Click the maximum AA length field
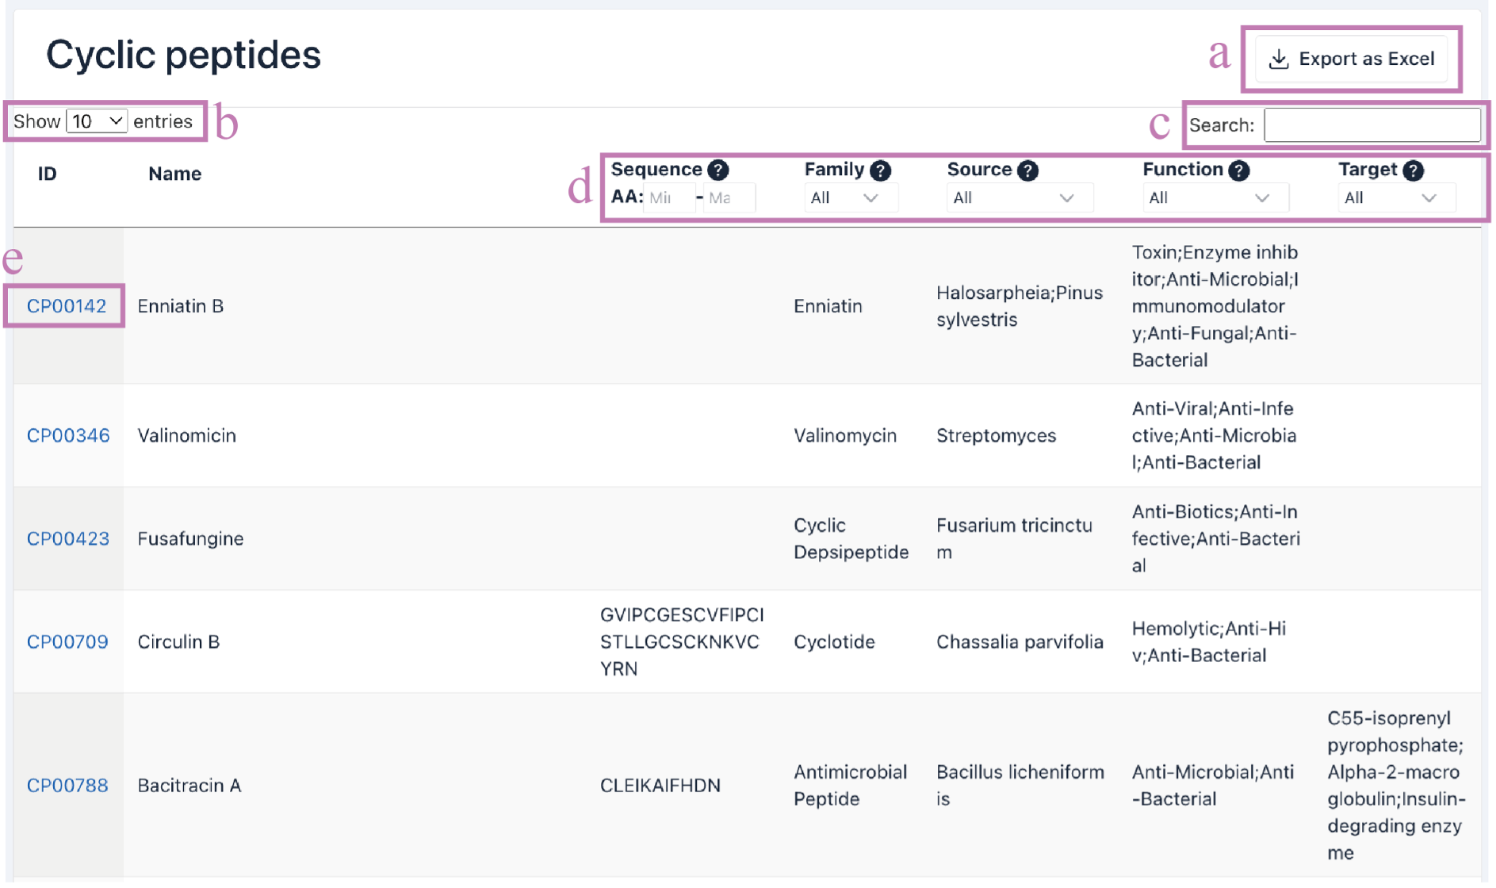1496x888 pixels. tap(728, 198)
